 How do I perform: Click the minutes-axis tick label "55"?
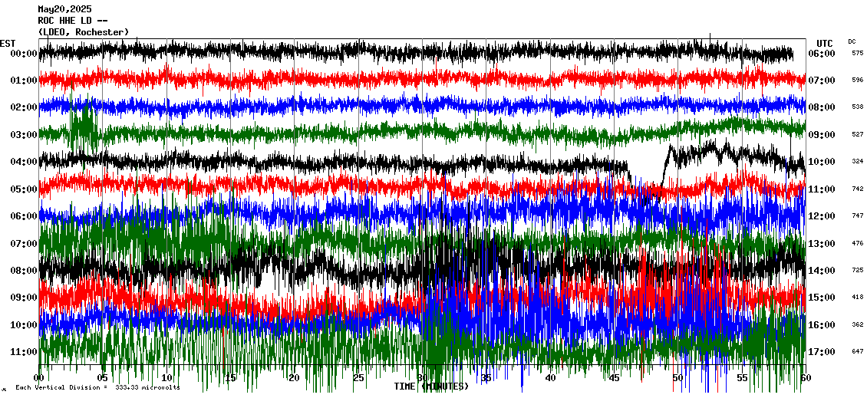[x=741, y=378]
